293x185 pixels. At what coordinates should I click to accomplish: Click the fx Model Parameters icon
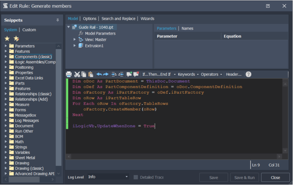81,33
